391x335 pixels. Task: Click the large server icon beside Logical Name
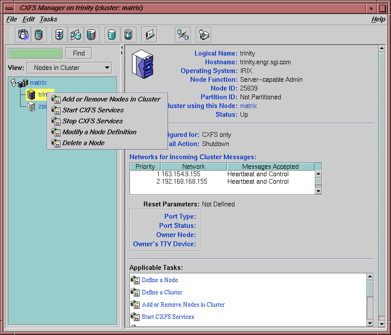click(143, 64)
